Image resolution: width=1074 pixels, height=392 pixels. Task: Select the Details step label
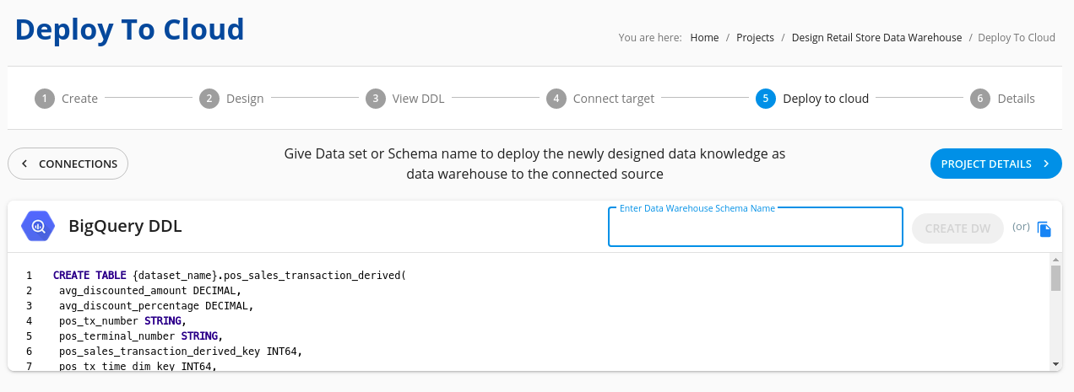click(x=1016, y=99)
